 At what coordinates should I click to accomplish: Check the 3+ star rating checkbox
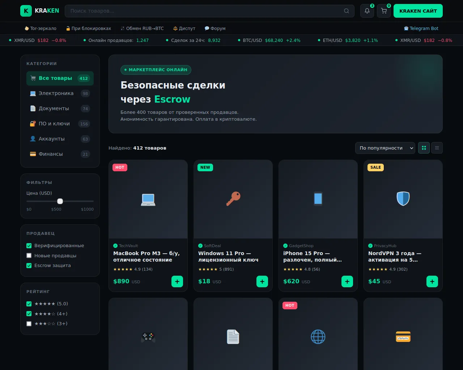(x=29, y=324)
